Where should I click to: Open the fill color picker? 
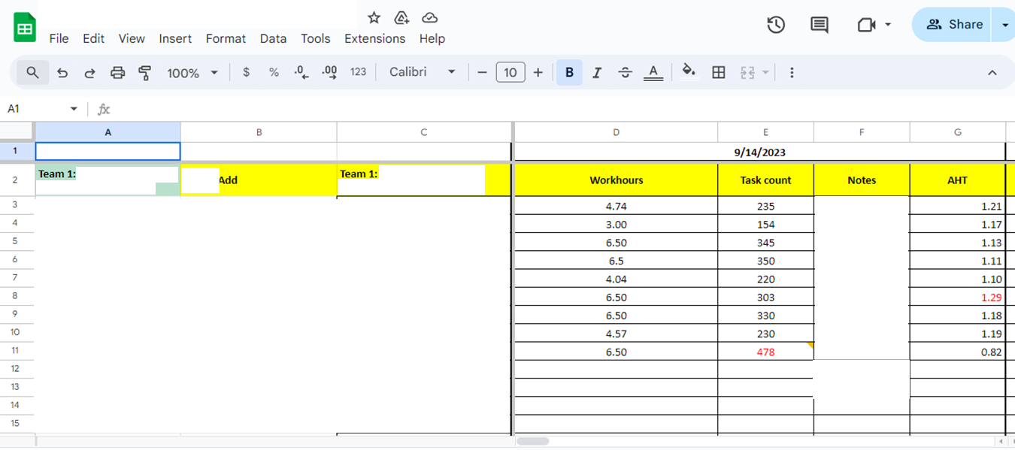688,71
